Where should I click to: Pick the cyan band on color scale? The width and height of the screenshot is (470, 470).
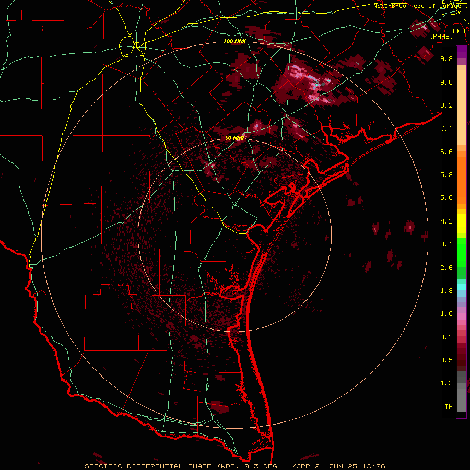point(461,287)
